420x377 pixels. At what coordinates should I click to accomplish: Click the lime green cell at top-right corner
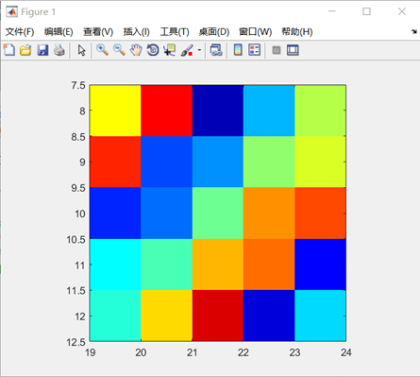click(320, 111)
